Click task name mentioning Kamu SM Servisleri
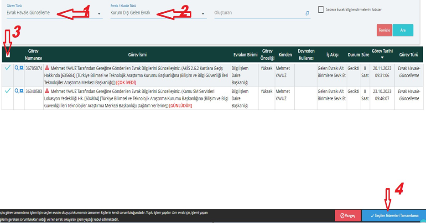Viewport: 426px width, 223px height. coord(136,98)
